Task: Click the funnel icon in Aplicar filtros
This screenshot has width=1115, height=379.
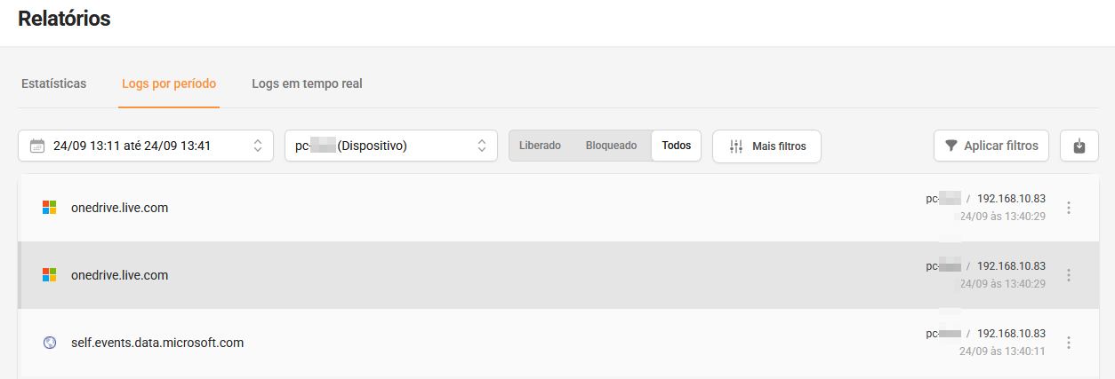Action: coord(951,146)
